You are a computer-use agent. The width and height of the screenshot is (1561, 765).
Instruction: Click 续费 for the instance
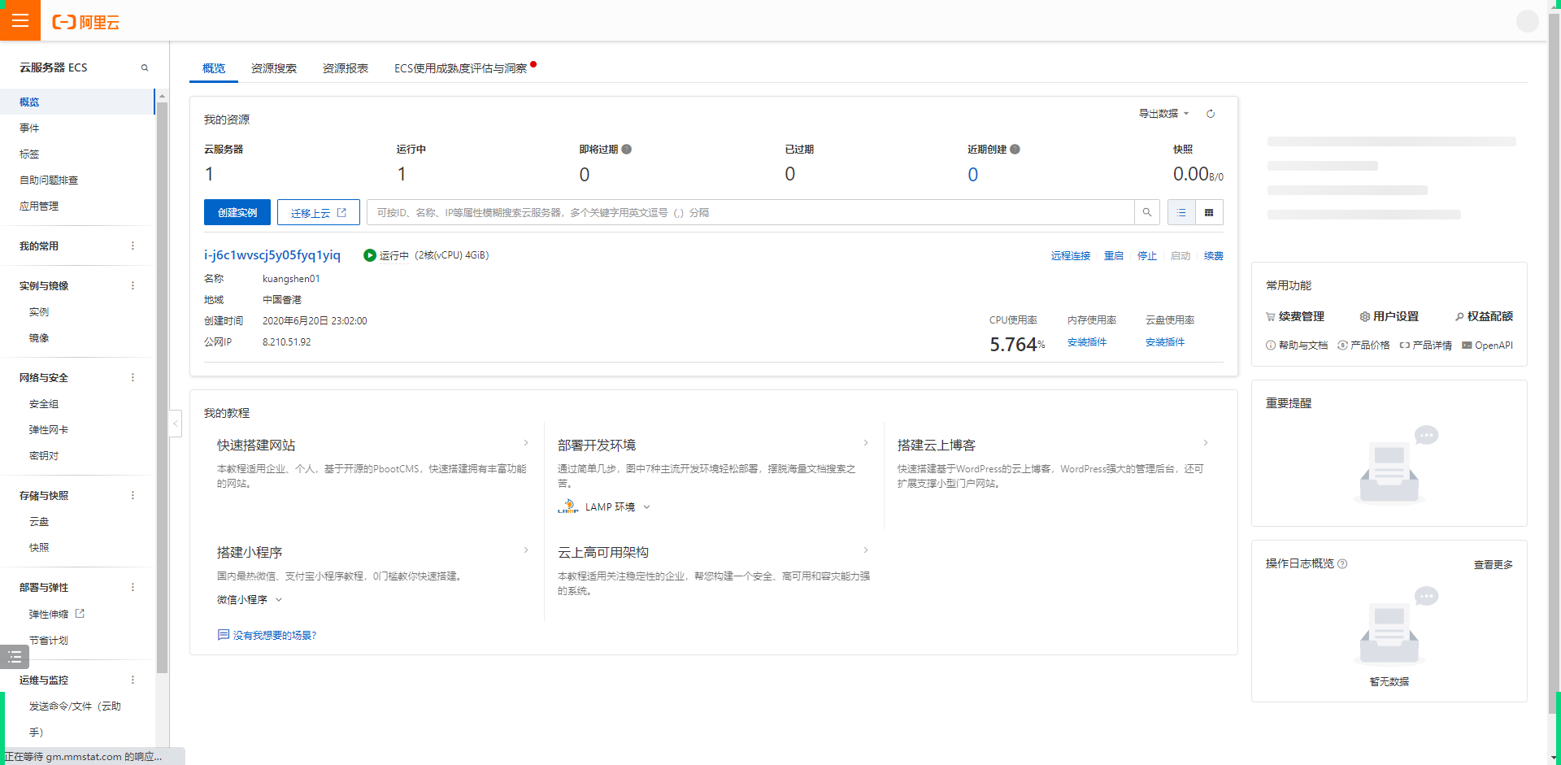(1214, 255)
